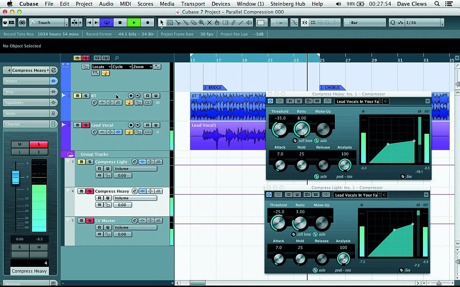Toggle live mode in Compress Heavy compressor

tap(403, 177)
